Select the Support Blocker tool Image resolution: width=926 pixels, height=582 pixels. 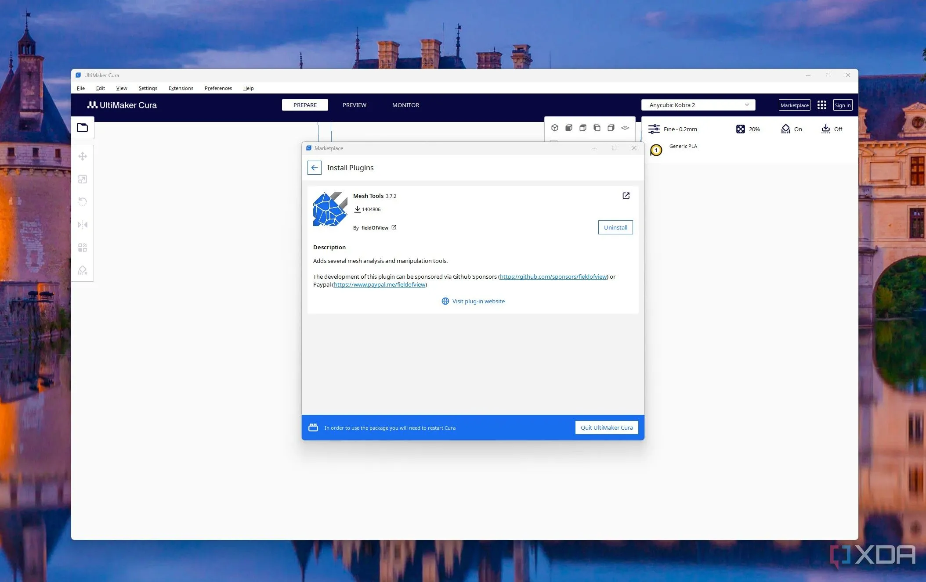point(82,270)
